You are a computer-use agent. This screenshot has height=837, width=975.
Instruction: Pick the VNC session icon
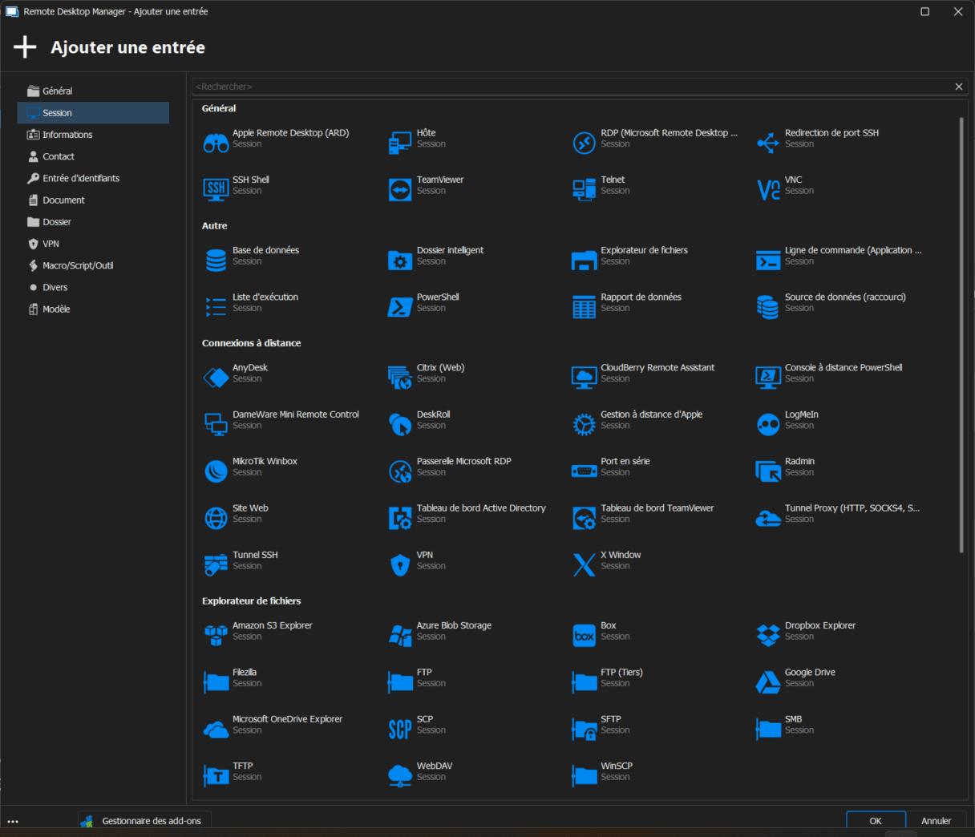coord(768,189)
